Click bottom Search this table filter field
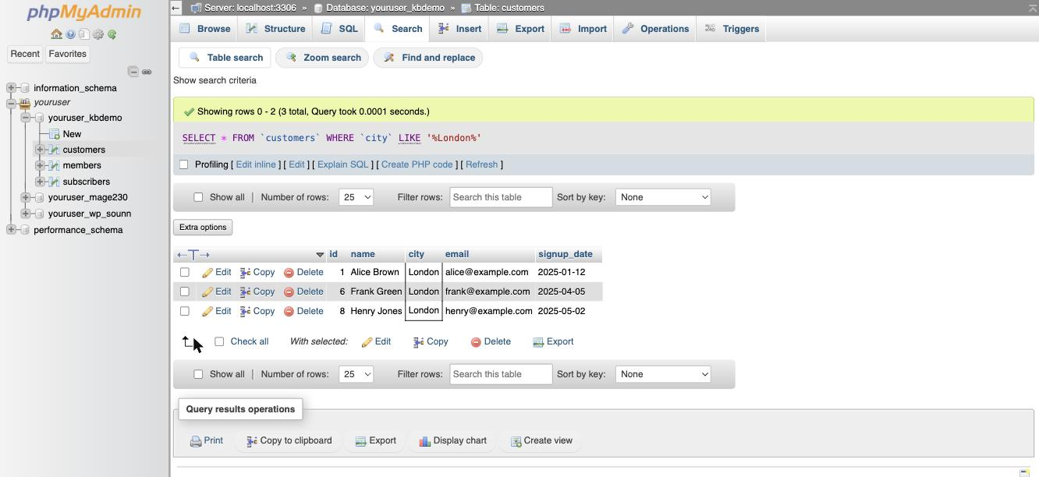 click(x=501, y=374)
